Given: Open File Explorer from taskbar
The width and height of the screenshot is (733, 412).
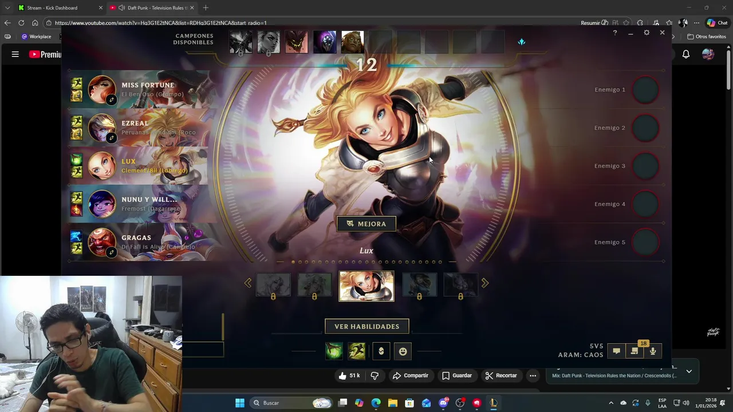Looking at the screenshot, I should (393, 403).
